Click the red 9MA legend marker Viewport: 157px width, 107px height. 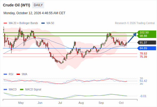(x=18, y=74)
